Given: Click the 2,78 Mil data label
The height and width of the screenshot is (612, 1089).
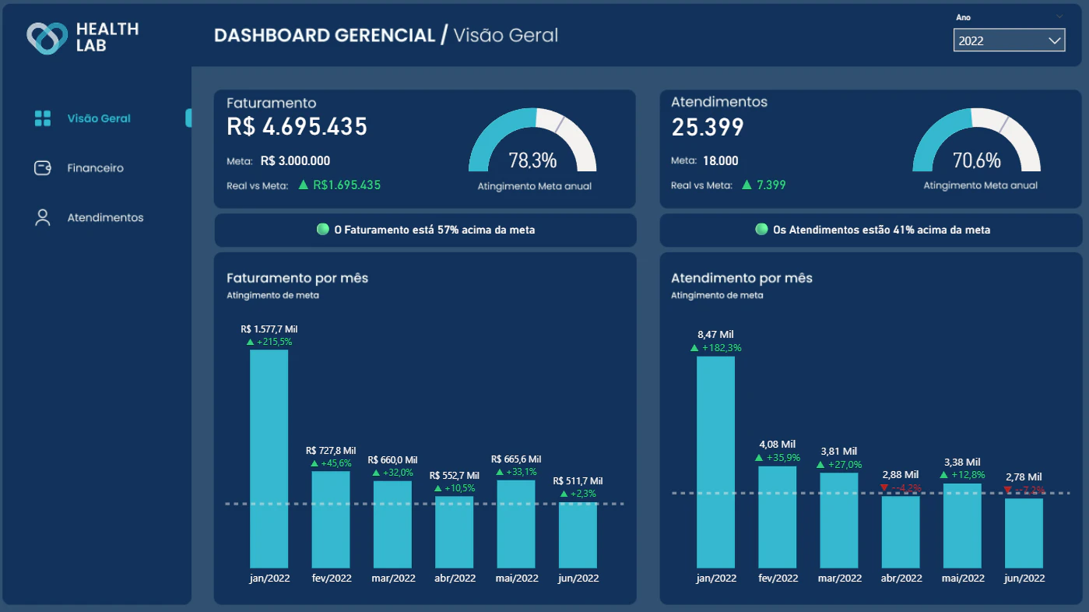Looking at the screenshot, I should (1024, 477).
